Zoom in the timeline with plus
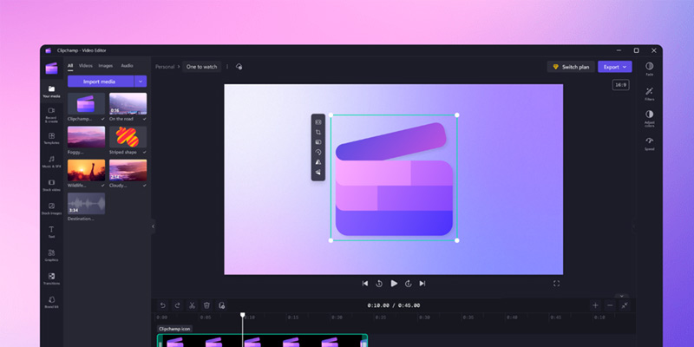The width and height of the screenshot is (694, 347). point(595,305)
